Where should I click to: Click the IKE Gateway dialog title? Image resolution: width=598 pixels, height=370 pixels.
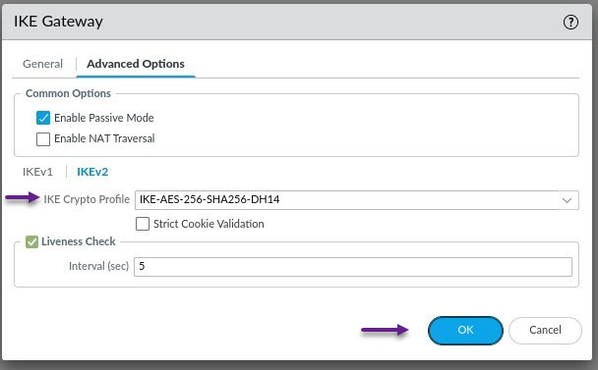[58, 22]
